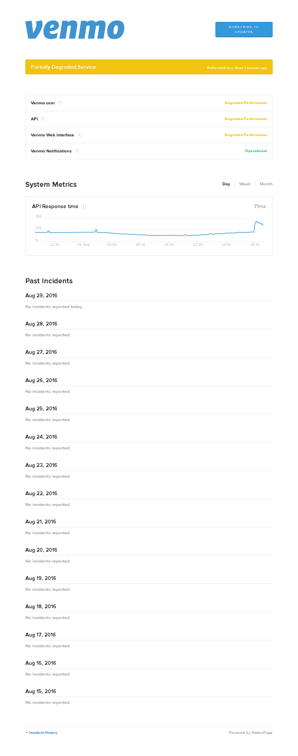Open help tooltip for Venmo Web Interface
The width and height of the screenshot is (298, 756).
[79, 135]
